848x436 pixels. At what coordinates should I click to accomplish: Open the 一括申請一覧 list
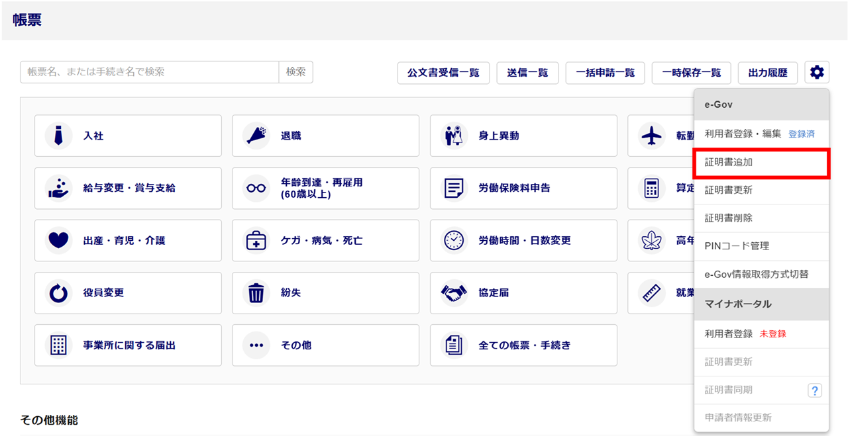coord(605,73)
